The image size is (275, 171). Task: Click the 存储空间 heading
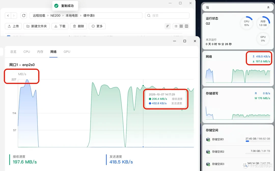tap(212, 130)
